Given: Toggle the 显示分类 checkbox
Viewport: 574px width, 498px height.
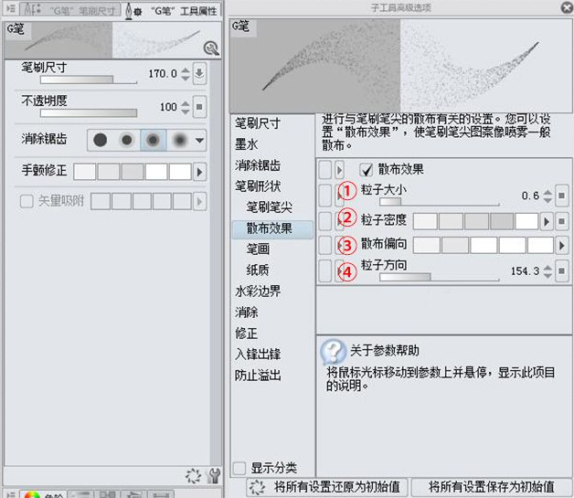Looking at the screenshot, I should [x=239, y=468].
